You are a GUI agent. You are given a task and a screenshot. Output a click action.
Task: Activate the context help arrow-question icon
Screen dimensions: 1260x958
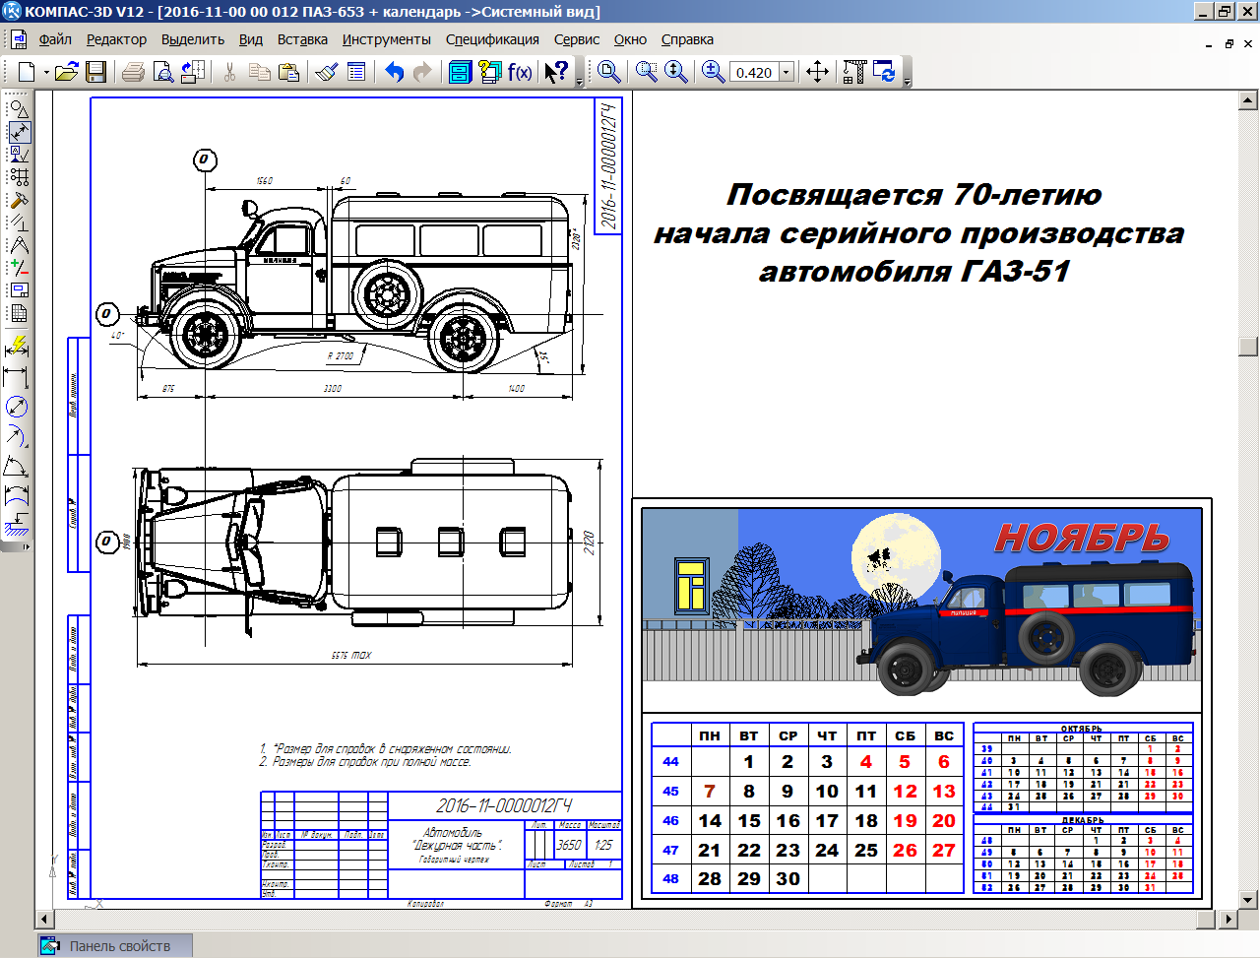[556, 72]
